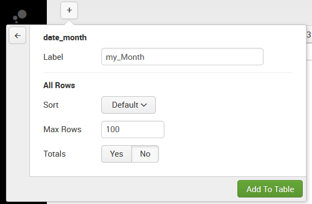Click the date_month field heading

65,38
